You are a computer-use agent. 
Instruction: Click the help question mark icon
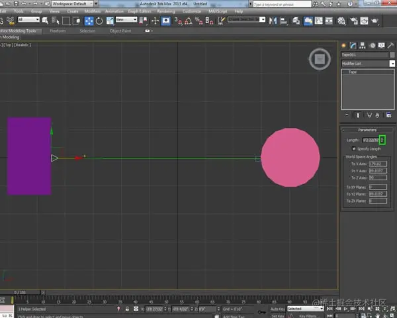[350, 4]
